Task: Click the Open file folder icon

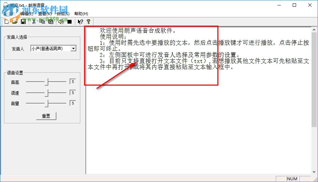Action: coord(15,22)
